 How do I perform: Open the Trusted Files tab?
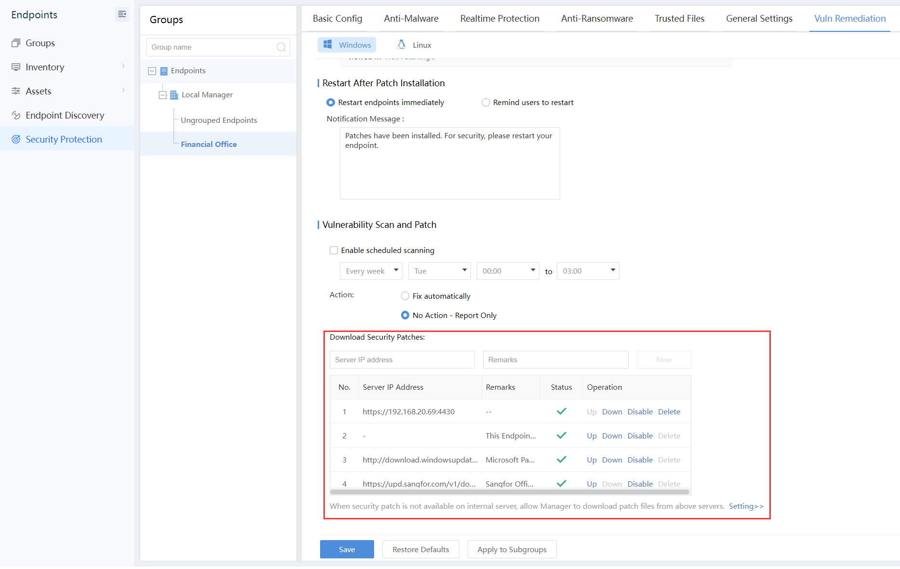pos(679,18)
